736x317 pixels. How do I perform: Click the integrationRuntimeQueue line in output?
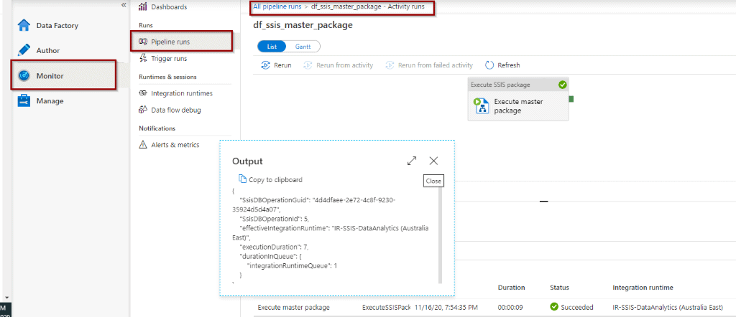click(x=293, y=265)
